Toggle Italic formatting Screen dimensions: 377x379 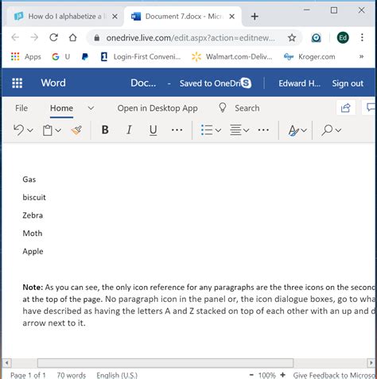(129, 130)
